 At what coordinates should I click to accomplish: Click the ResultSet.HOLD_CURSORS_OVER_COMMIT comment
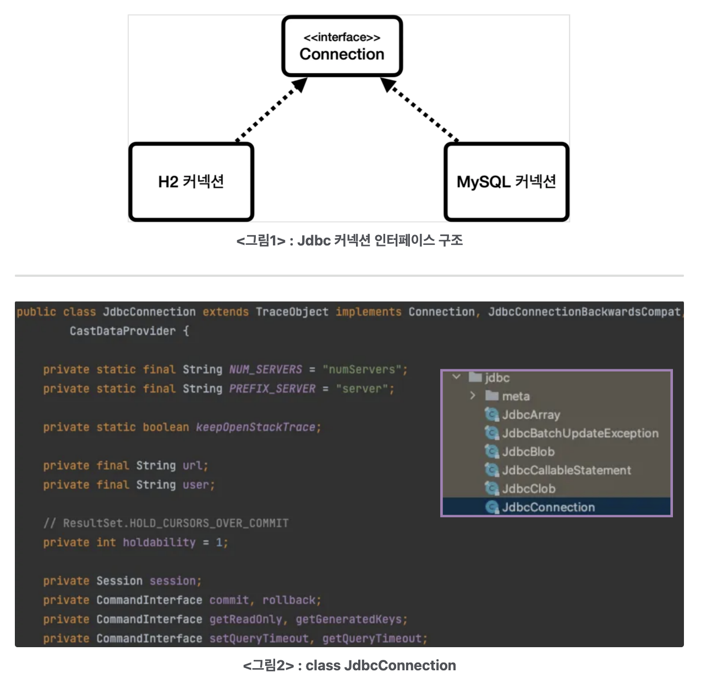click(166, 523)
